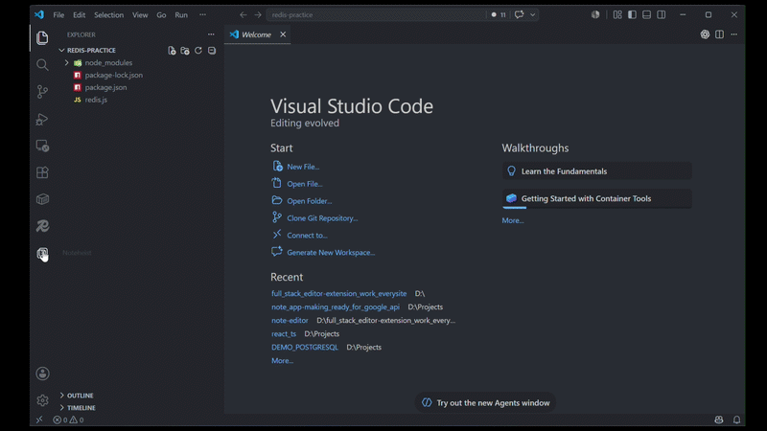Collapse the REDIS-PRACTICE folder section

tap(61, 51)
